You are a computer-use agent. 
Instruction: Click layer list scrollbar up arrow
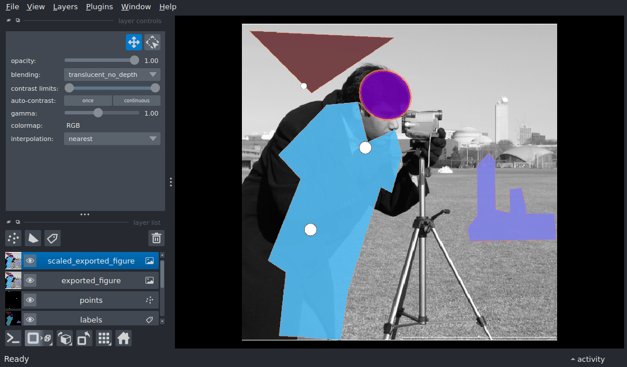(x=162, y=255)
